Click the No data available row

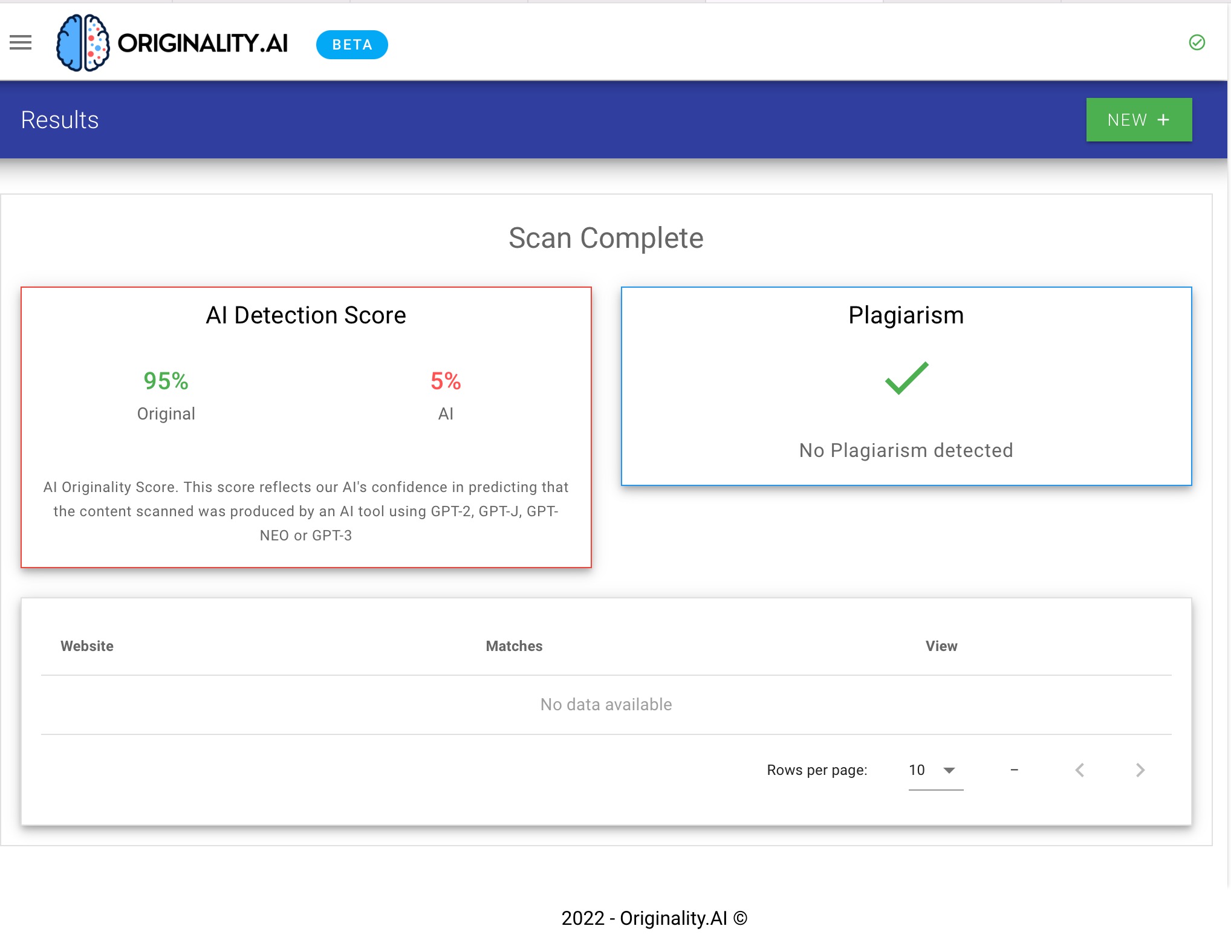point(606,705)
